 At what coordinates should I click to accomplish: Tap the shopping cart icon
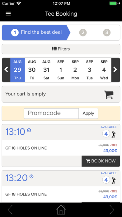coord(109,95)
